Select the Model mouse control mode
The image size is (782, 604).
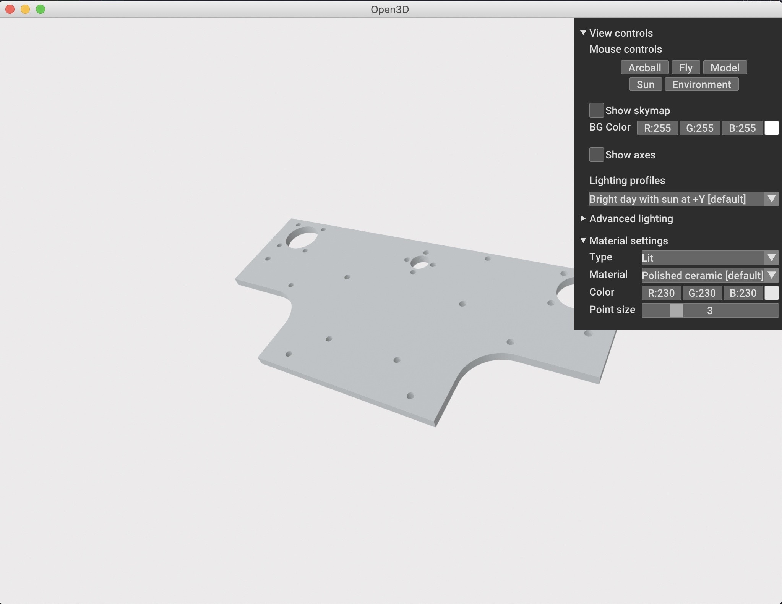(725, 67)
